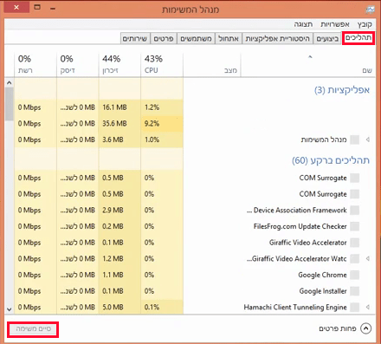Click the scrollbar down arrow
The height and width of the screenshot is (344, 381).
(10, 309)
